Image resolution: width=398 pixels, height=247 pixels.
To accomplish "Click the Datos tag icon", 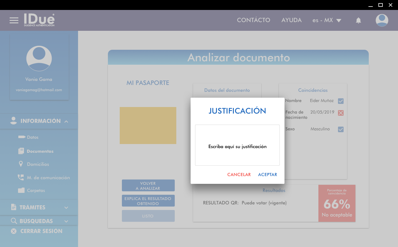I will [x=21, y=137].
